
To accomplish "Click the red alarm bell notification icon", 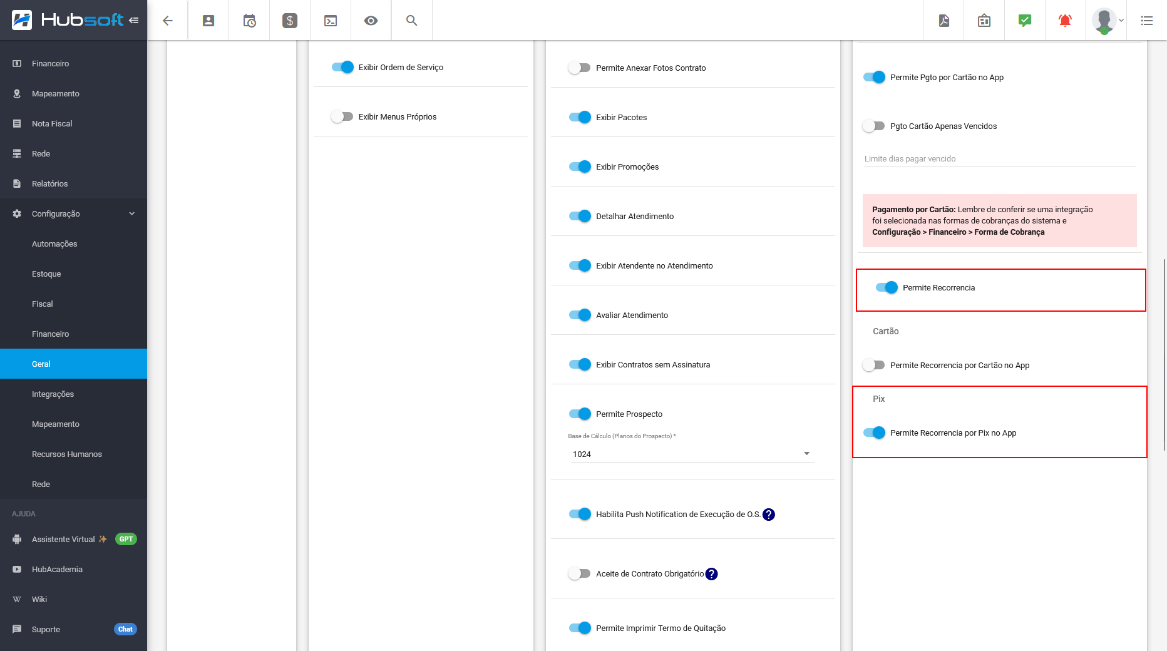I will (x=1064, y=21).
